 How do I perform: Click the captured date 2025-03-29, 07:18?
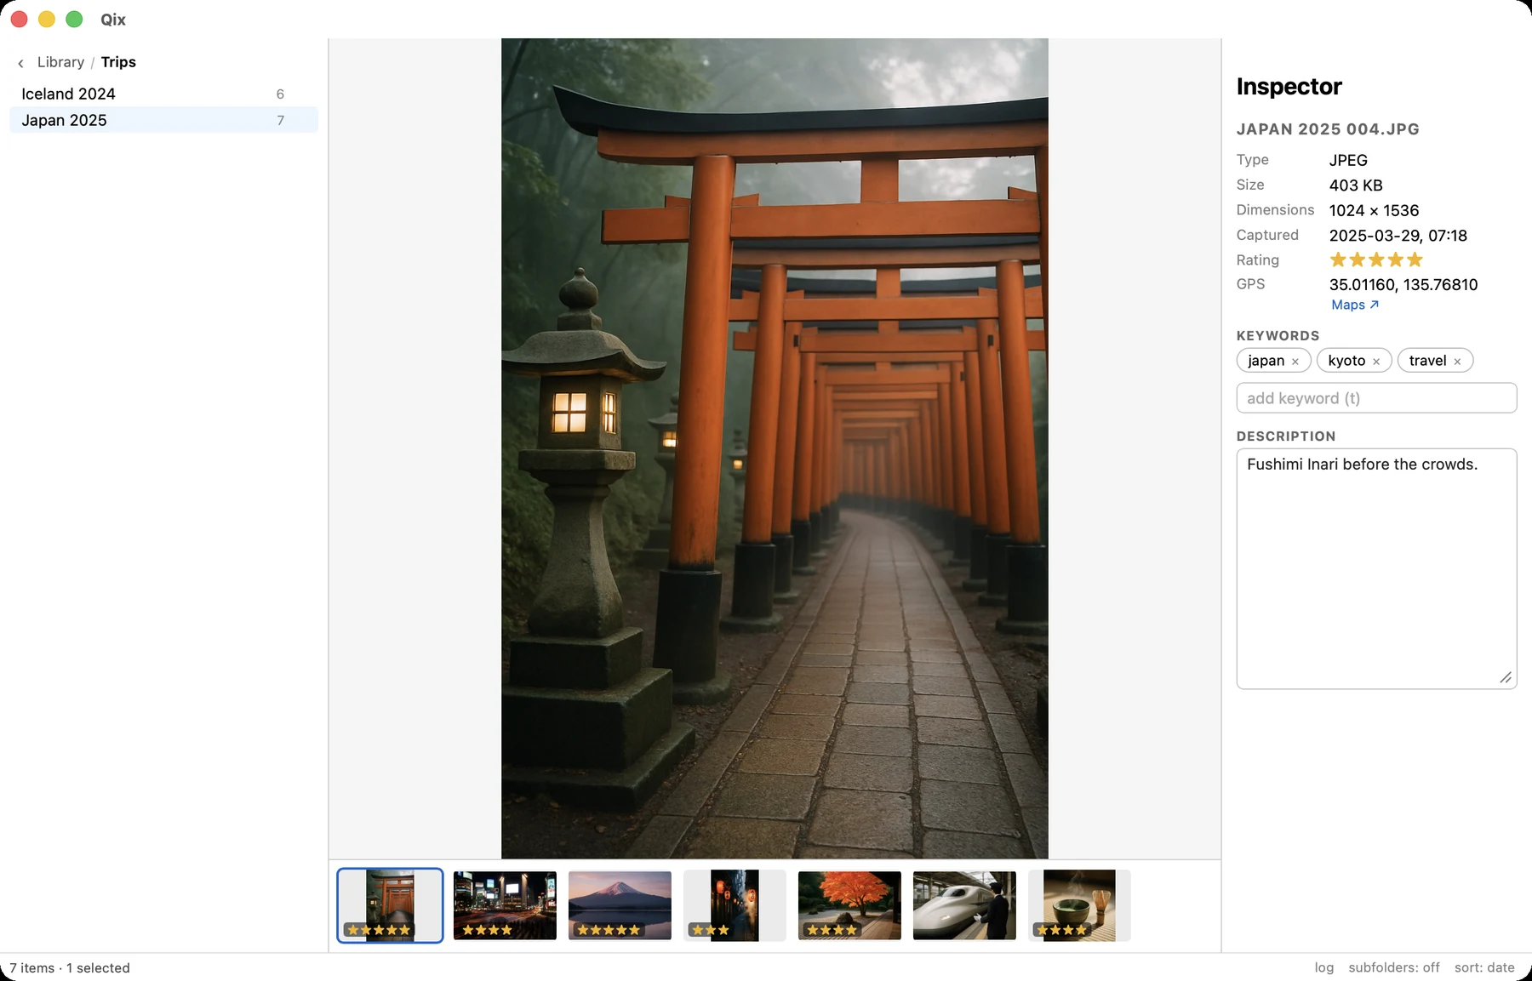[1398, 236]
